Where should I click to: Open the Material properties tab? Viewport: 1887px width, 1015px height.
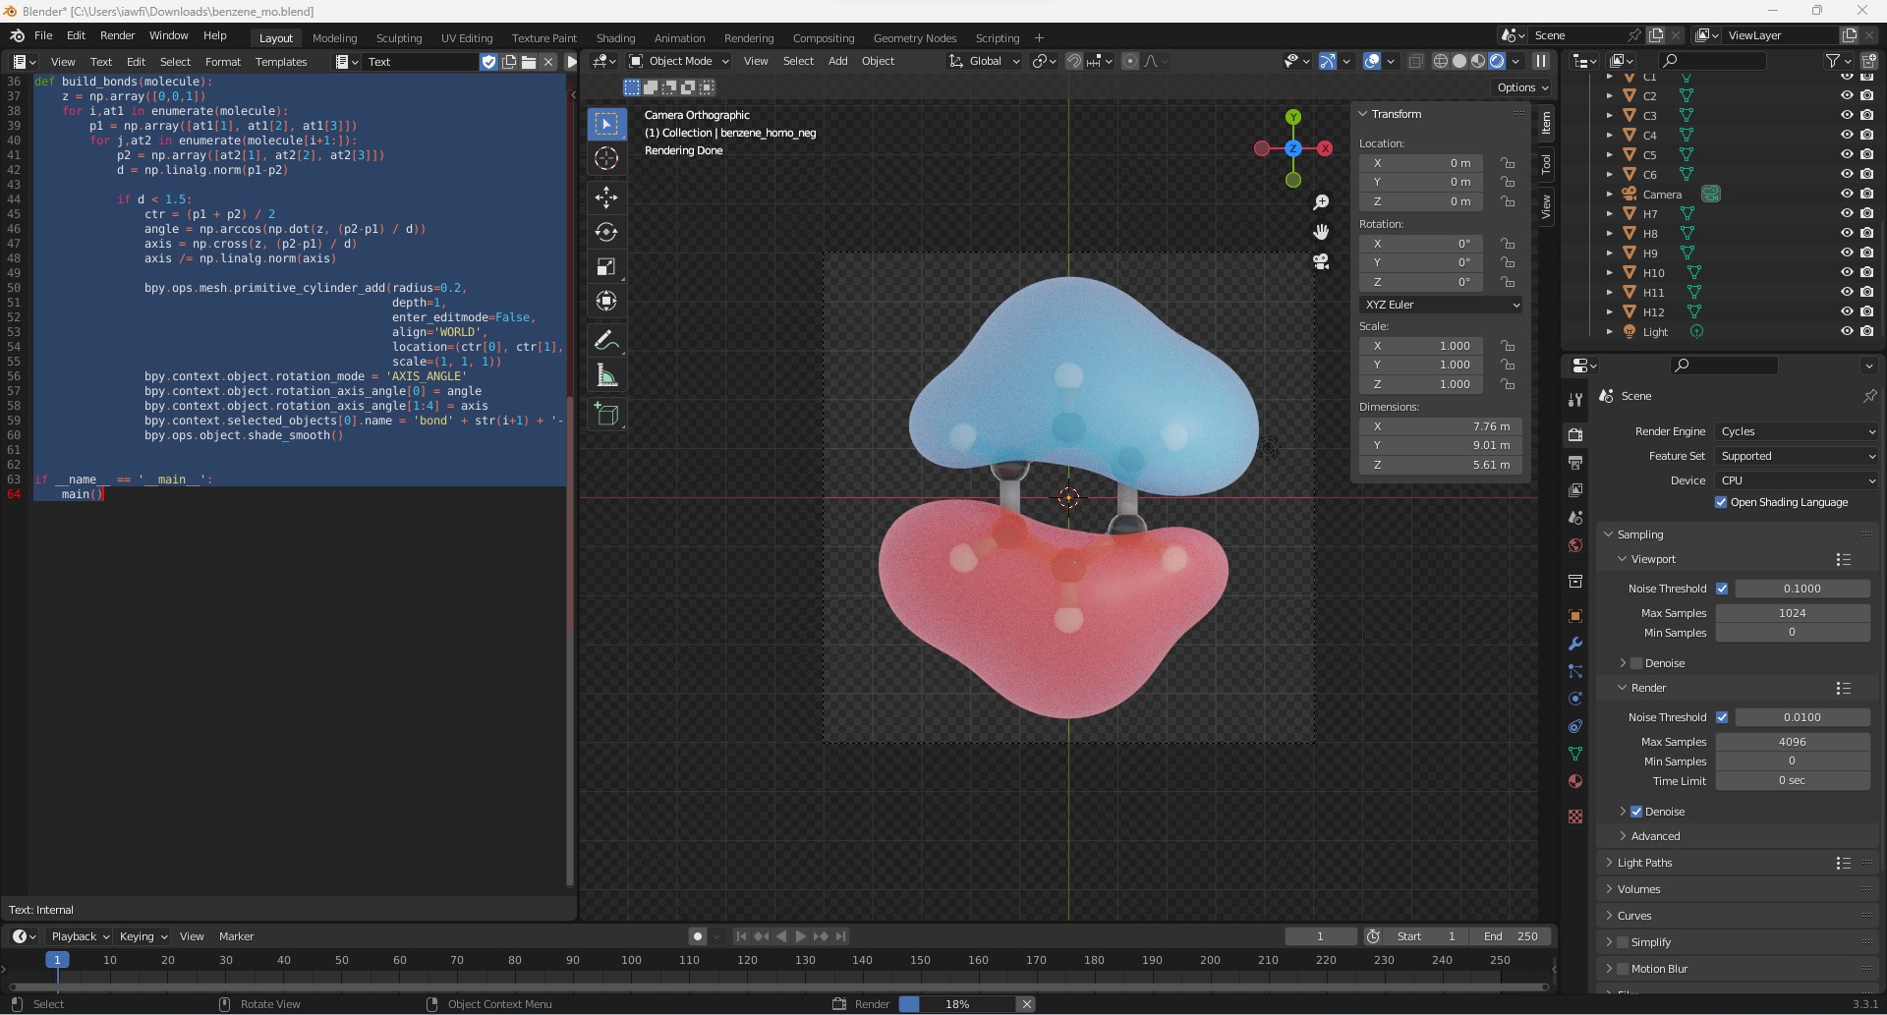(1575, 781)
